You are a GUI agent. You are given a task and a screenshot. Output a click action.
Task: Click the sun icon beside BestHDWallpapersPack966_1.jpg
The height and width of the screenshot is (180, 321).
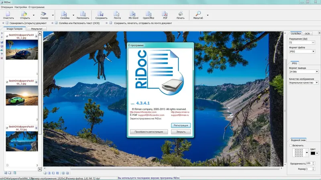point(36,36)
